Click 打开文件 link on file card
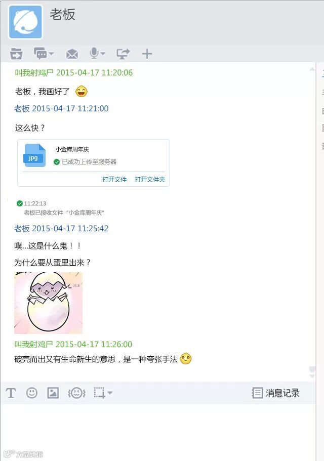This screenshot has width=324, height=461. pyautogui.click(x=114, y=179)
